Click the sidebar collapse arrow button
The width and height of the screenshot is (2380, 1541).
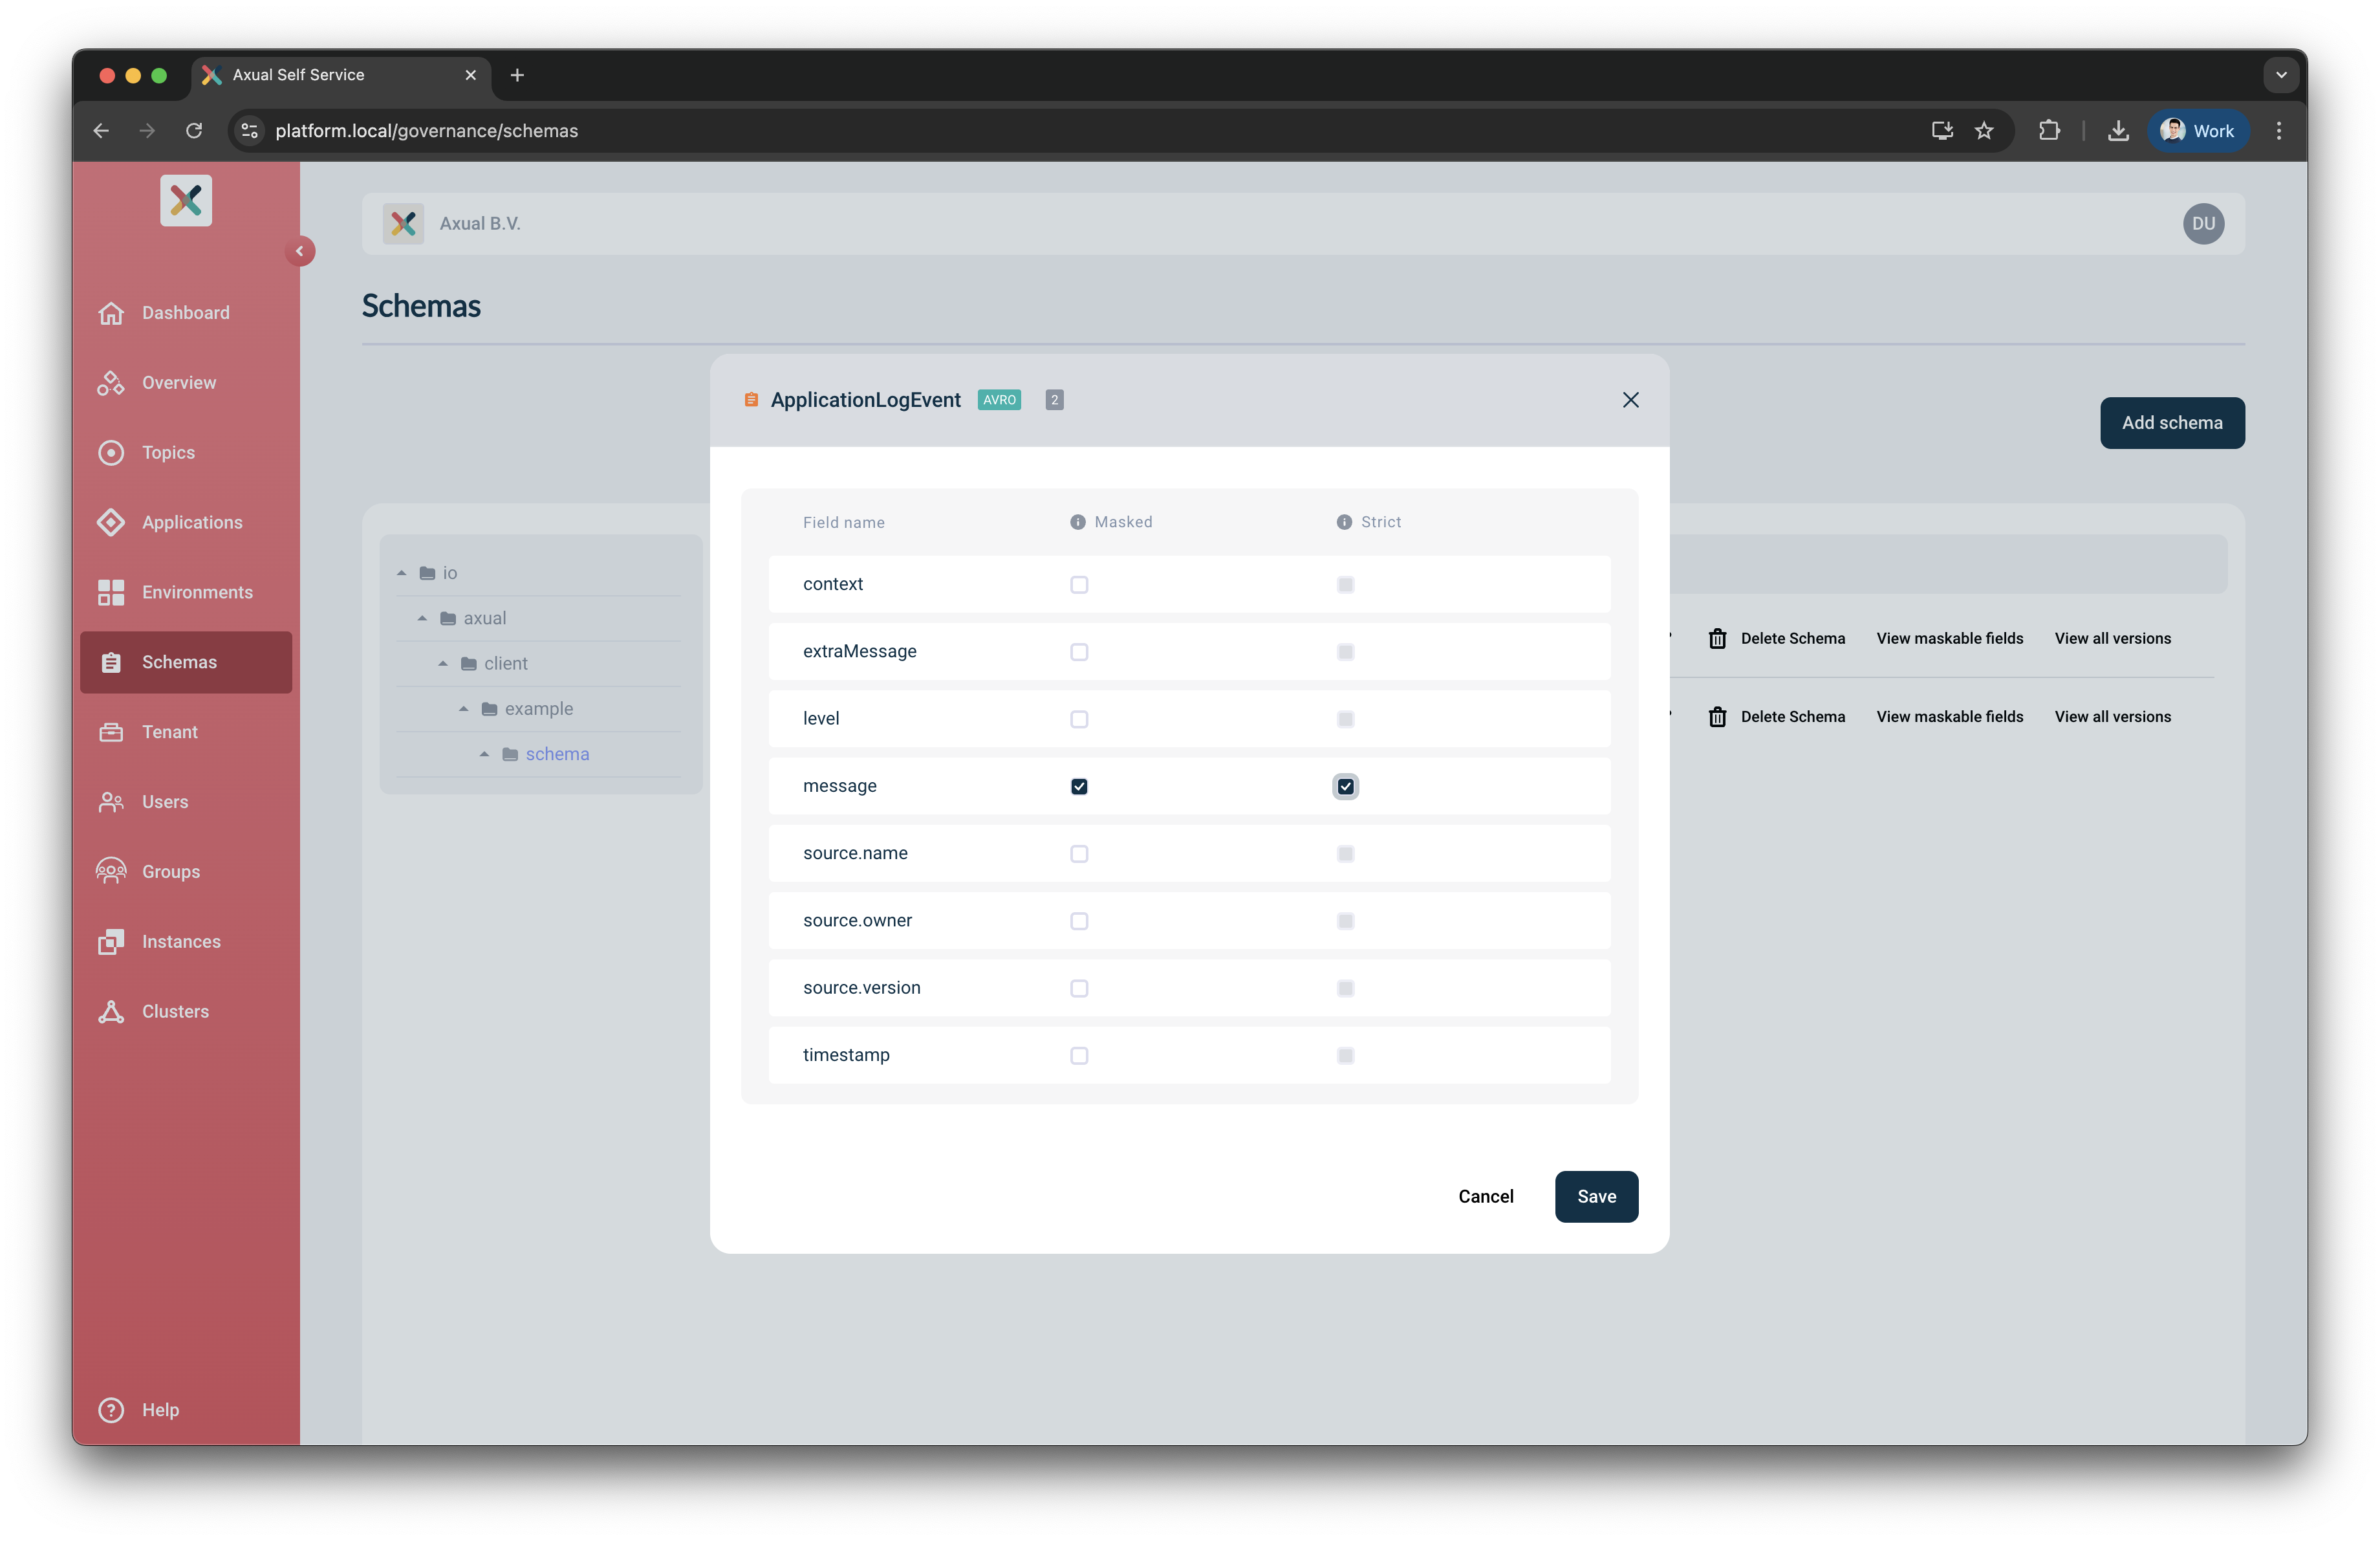299,251
